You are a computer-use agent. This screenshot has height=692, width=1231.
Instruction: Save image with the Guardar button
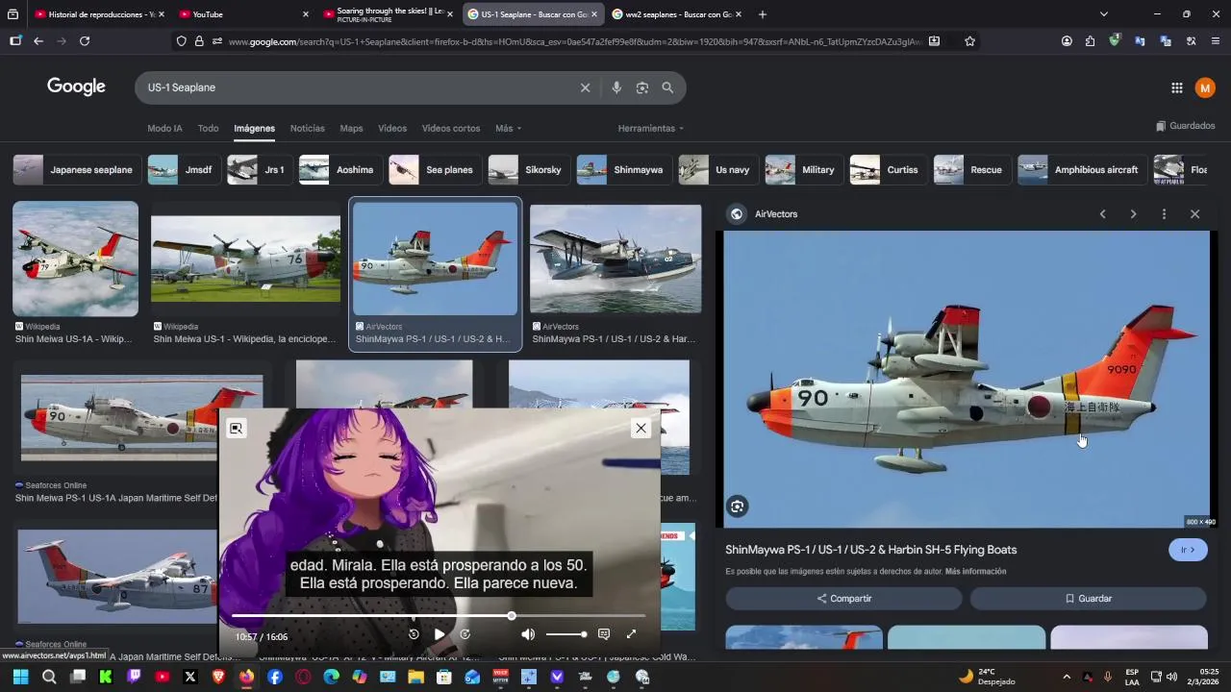[1088, 599]
